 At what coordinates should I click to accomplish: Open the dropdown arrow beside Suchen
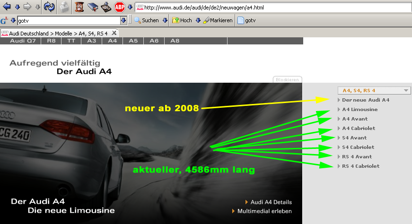click(165, 20)
